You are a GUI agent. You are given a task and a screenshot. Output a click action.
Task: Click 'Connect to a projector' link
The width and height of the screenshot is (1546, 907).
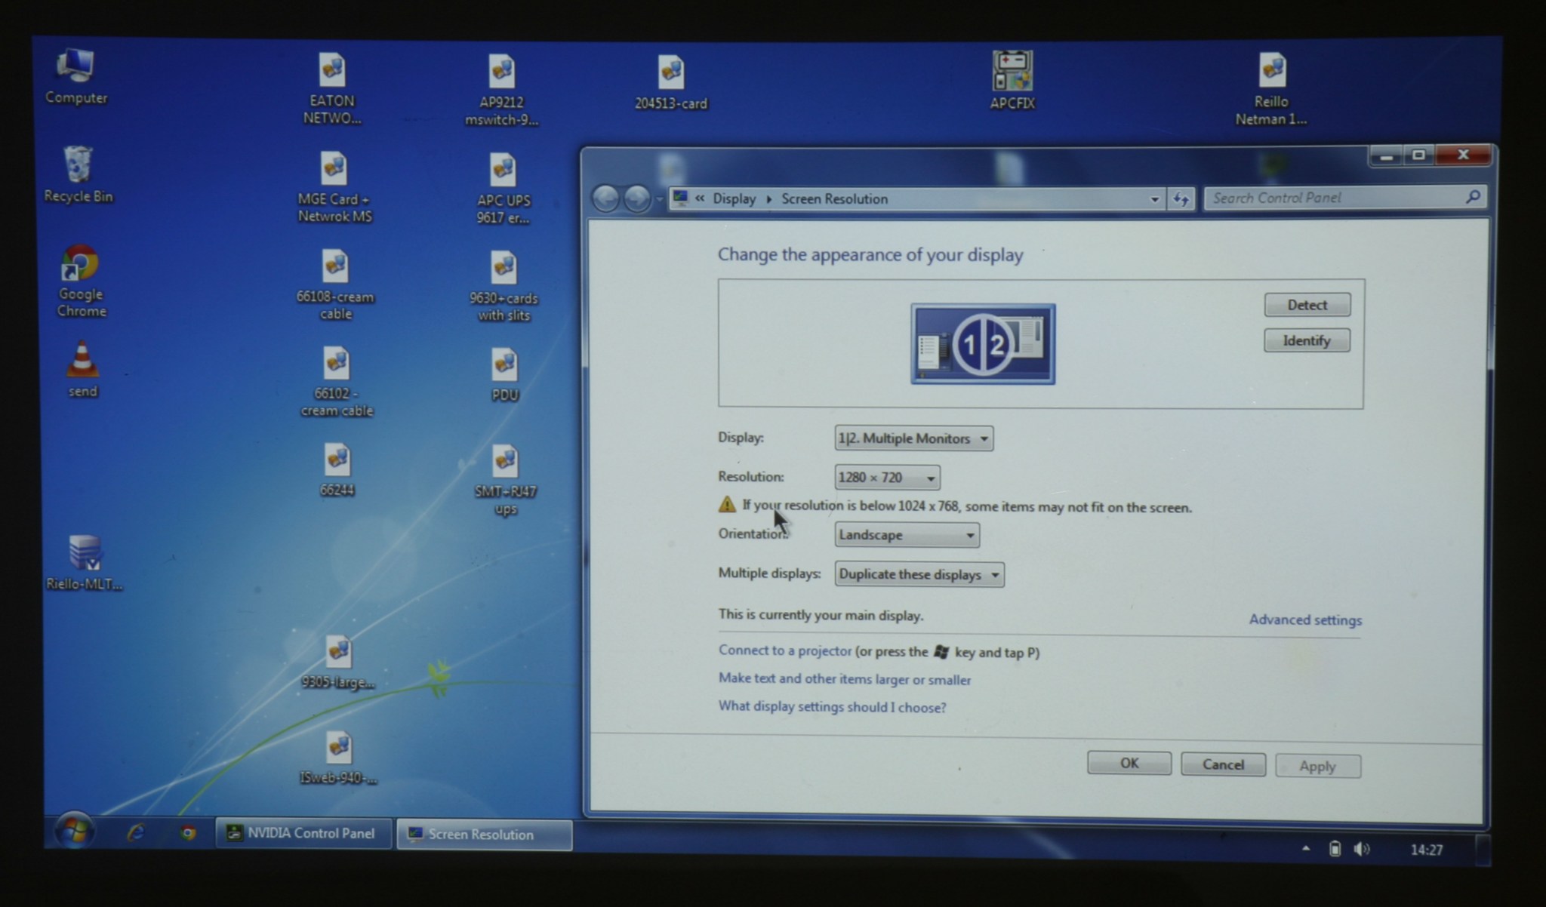(785, 650)
